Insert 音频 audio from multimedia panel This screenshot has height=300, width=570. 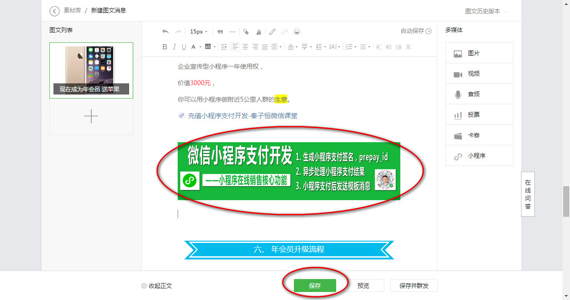coord(479,94)
